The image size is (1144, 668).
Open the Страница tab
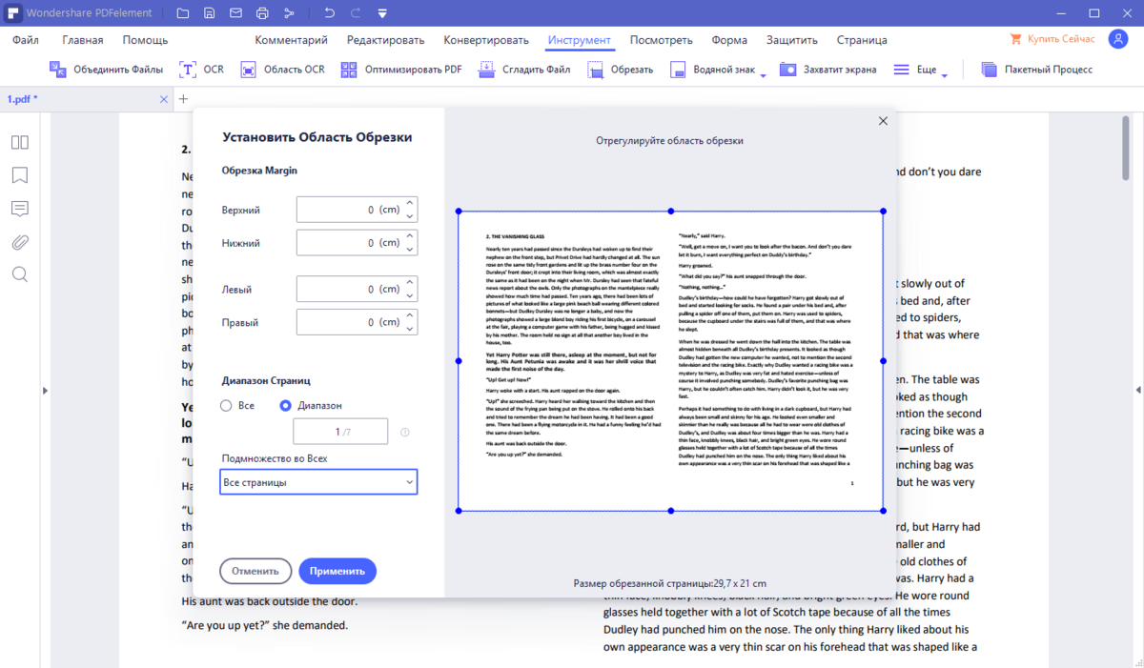point(862,40)
